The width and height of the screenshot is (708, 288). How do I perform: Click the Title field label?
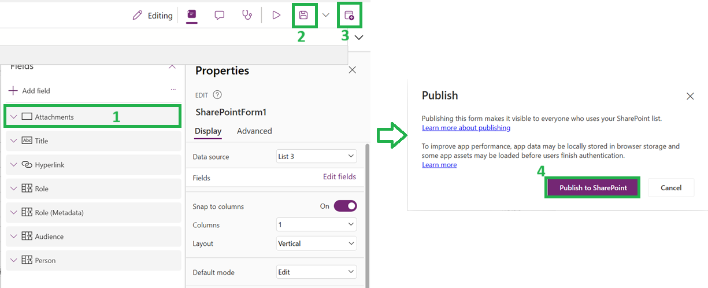click(x=42, y=141)
